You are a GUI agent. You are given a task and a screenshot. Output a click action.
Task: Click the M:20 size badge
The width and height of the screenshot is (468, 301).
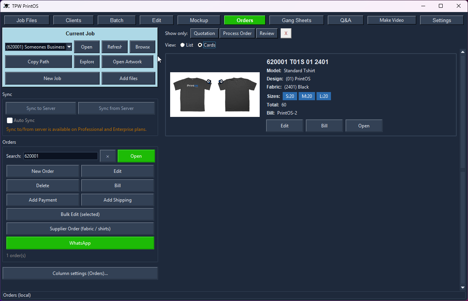[307, 96]
